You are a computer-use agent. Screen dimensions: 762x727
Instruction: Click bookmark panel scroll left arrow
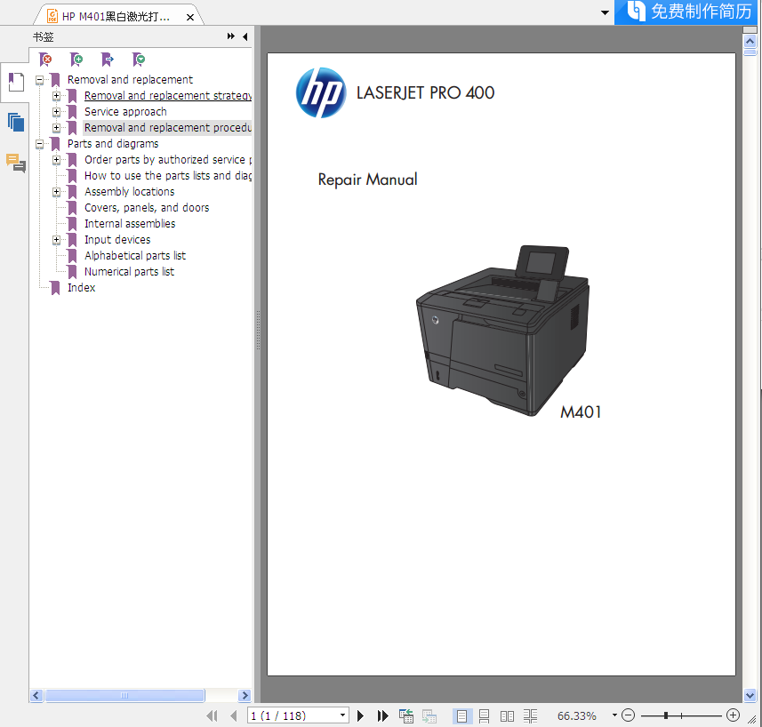click(36, 695)
